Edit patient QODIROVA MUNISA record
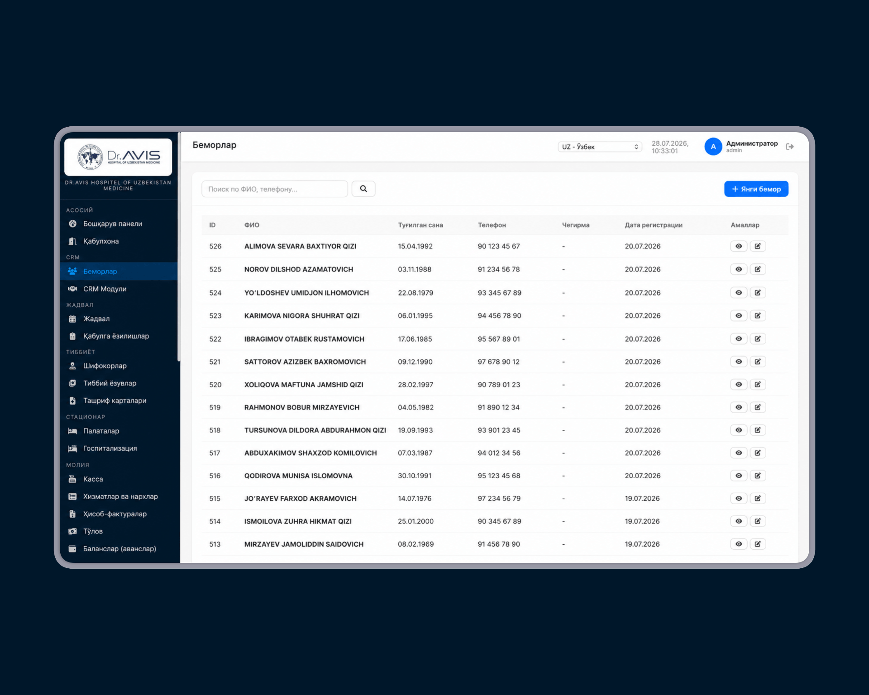This screenshot has width=869, height=695. [x=758, y=476]
